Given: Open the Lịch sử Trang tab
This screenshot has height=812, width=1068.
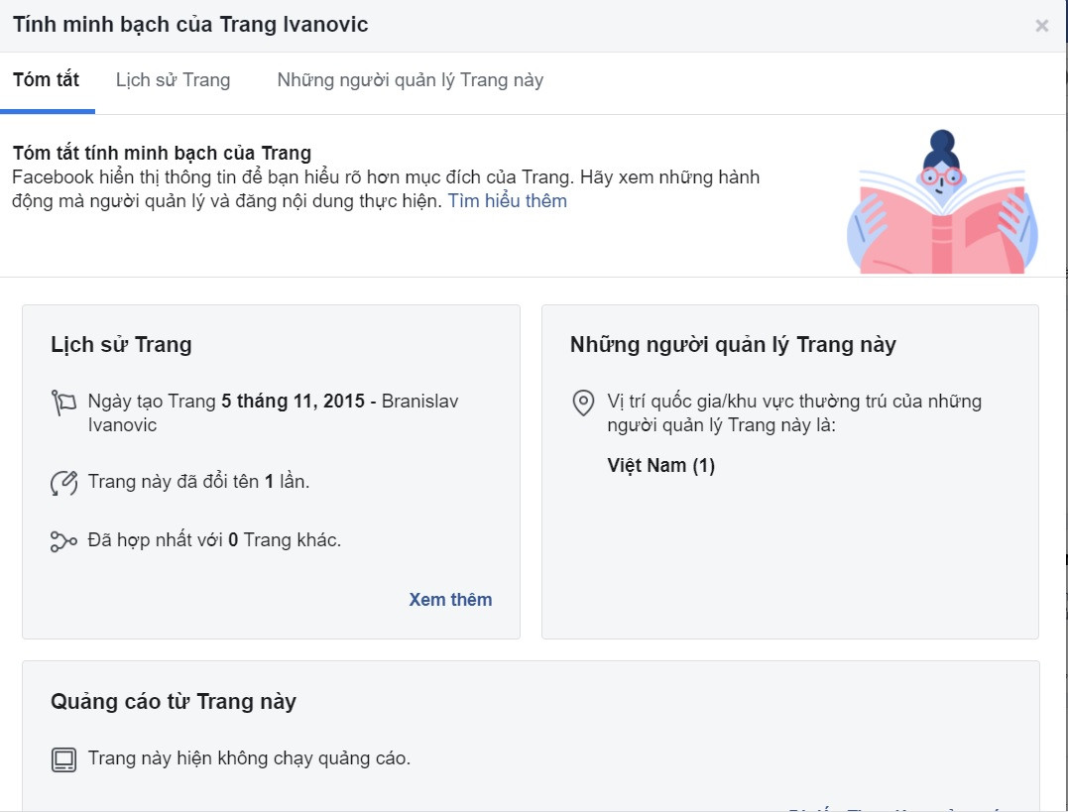Looking at the screenshot, I should [173, 80].
